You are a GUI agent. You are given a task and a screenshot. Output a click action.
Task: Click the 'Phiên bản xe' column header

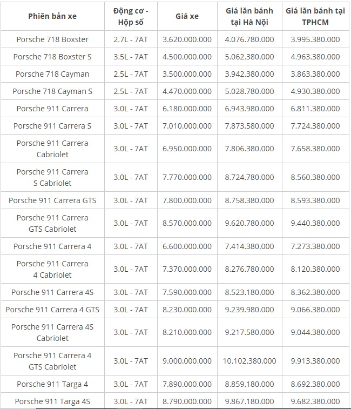[x=52, y=16]
